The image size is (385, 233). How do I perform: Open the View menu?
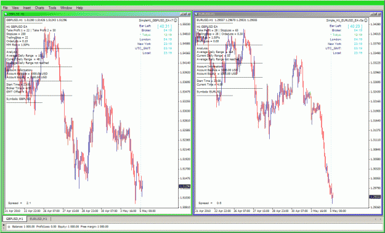[15, 8]
